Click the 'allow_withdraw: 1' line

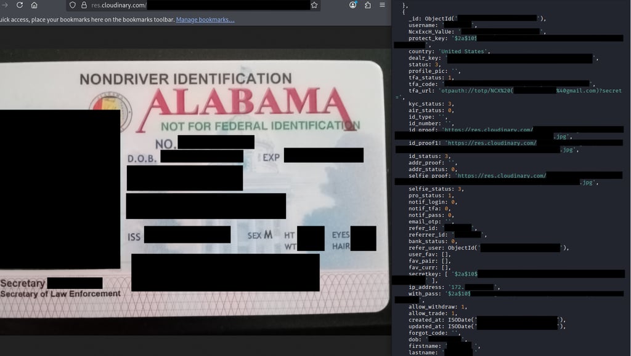(438, 307)
